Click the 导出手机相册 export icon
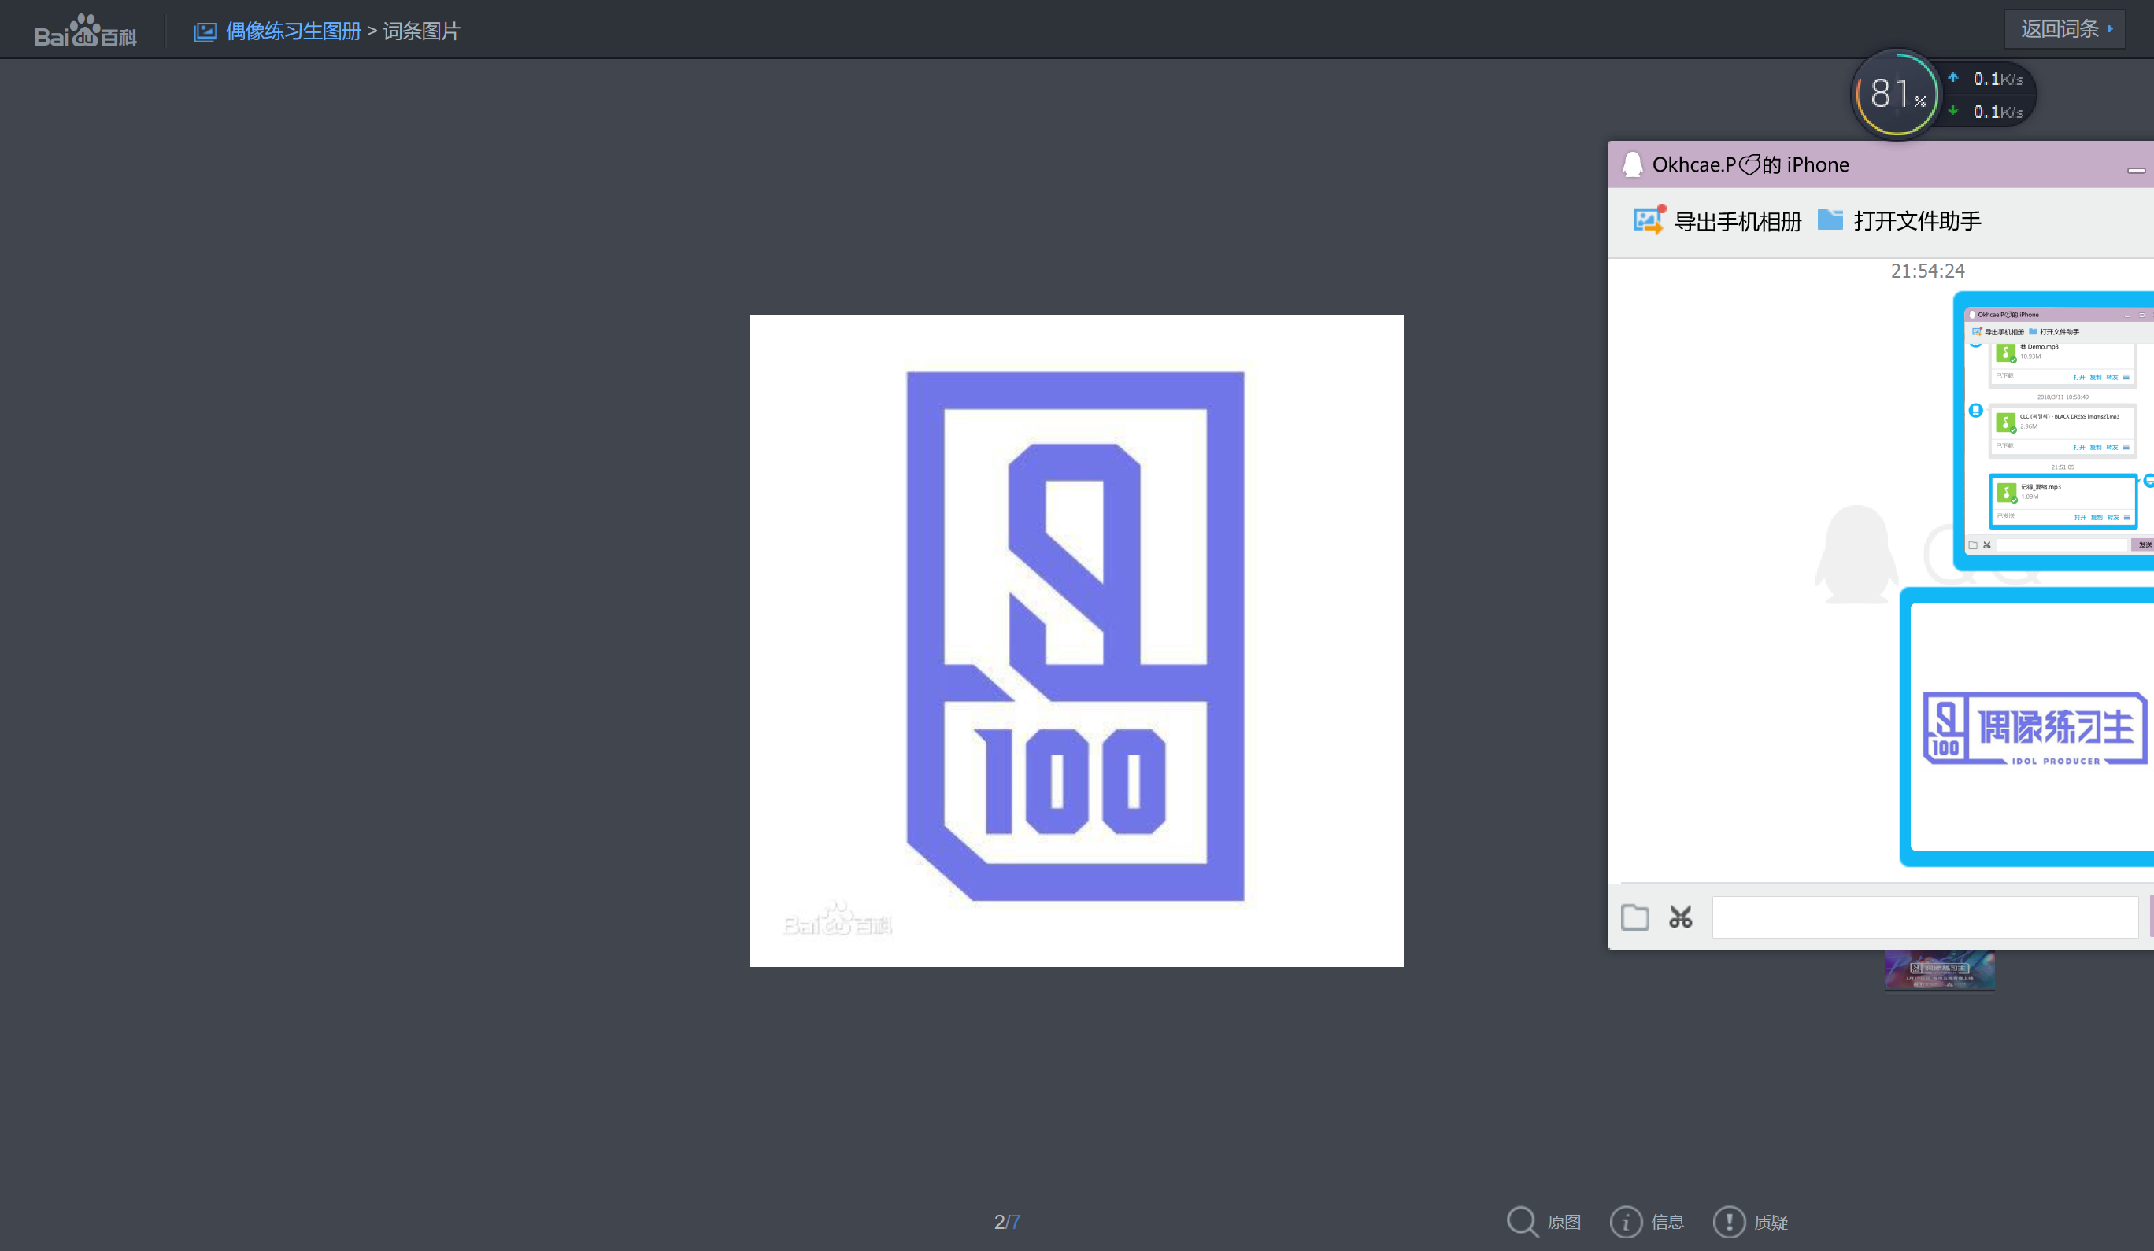Image resolution: width=2154 pixels, height=1251 pixels. (1649, 220)
